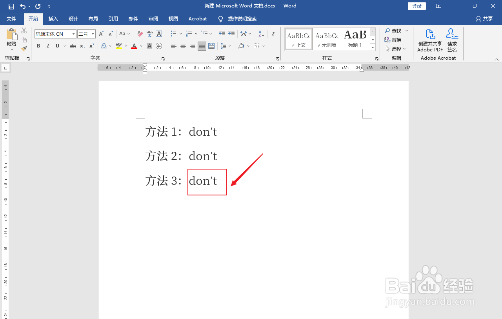This screenshot has height=319, width=502.
Task: Switch to the 布局 tab
Action: coord(93,19)
